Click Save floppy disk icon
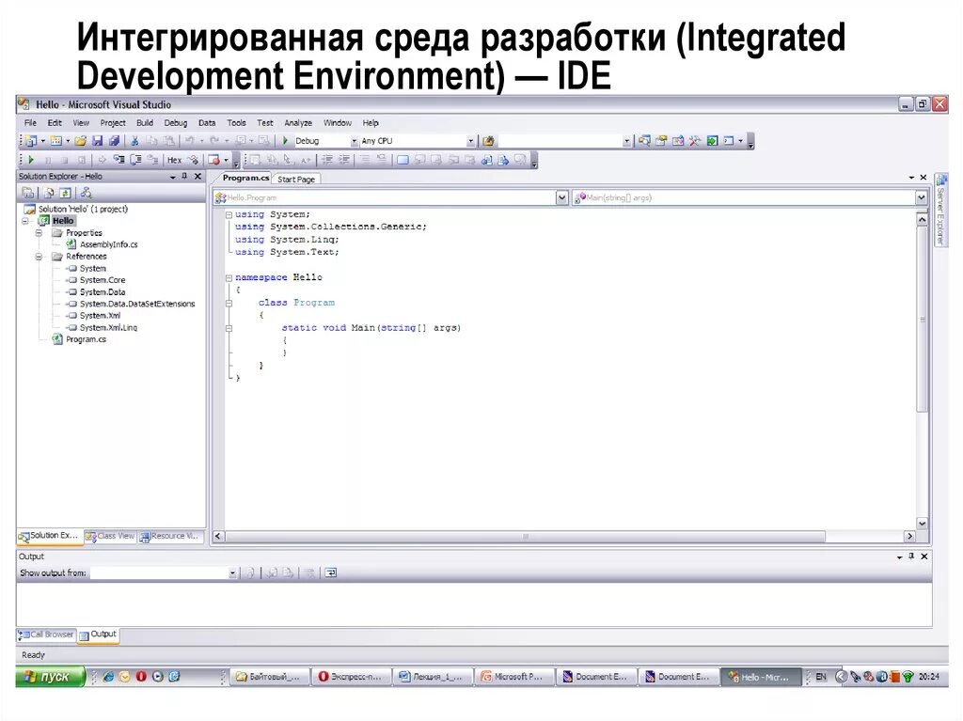This screenshot has width=963, height=721. point(97,141)
